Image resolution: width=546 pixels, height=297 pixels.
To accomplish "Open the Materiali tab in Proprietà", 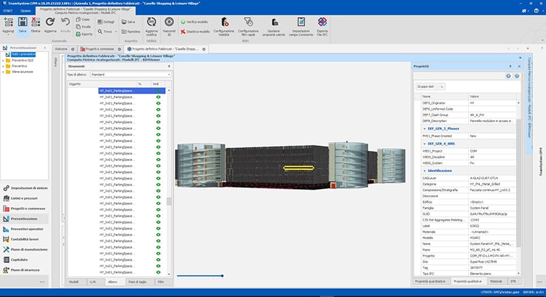I will click(x=496, y=281).
